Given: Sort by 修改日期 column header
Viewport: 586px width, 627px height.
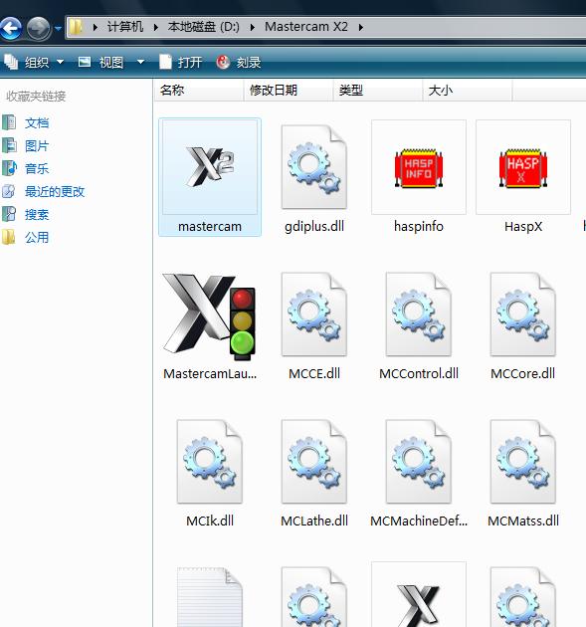Looking at the screenshot, I should pyautogui.click(x=289, y=91).
